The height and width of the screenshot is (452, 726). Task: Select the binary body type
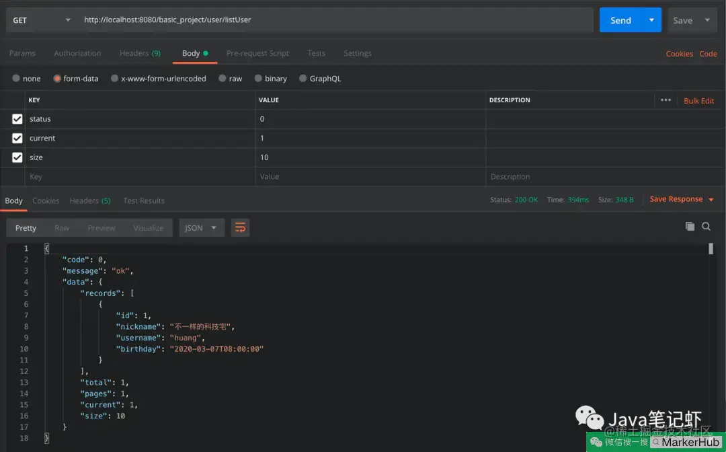coord(271,78)
